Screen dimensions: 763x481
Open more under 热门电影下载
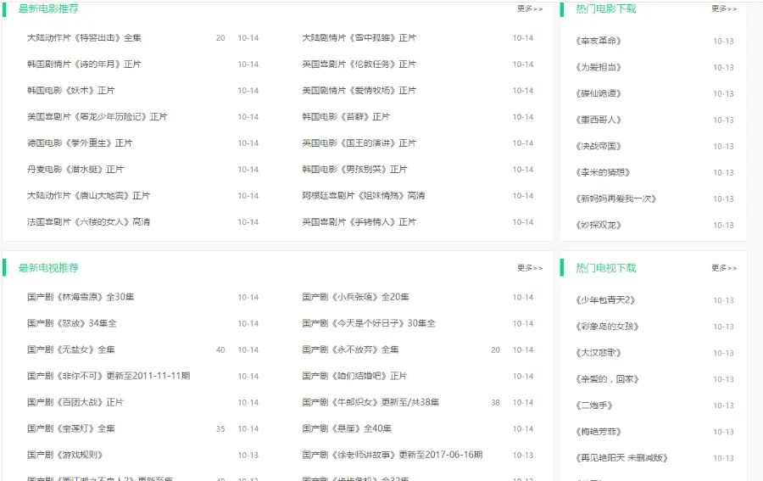pyautogui.click(x=724, y=8)
